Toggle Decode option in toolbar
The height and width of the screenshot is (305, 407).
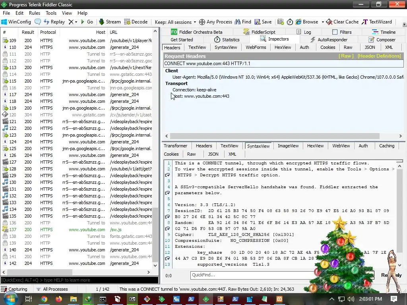pyautogui.click(x=136, y=22)
